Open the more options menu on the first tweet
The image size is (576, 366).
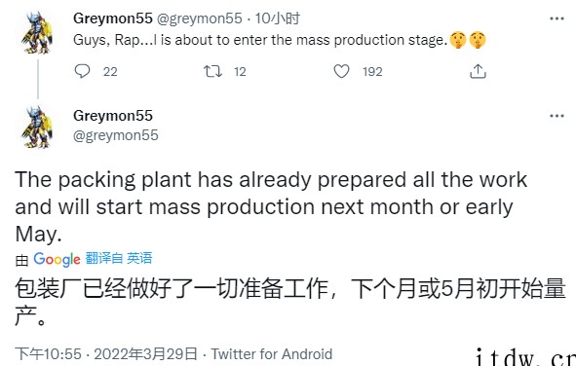(557, 18)
